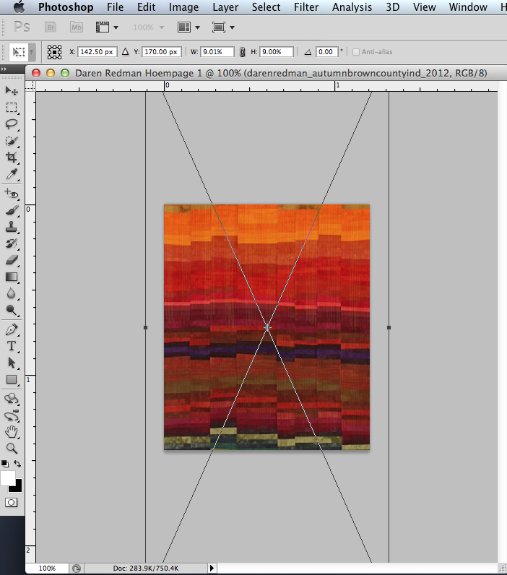The image size is (507, 575).
Task: Select the Quick Selection tool
Action: click(x=12, y=141)
